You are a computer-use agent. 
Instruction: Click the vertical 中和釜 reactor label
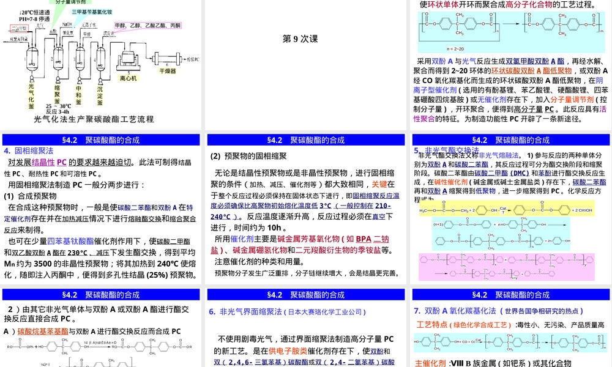tap(79, 95)
